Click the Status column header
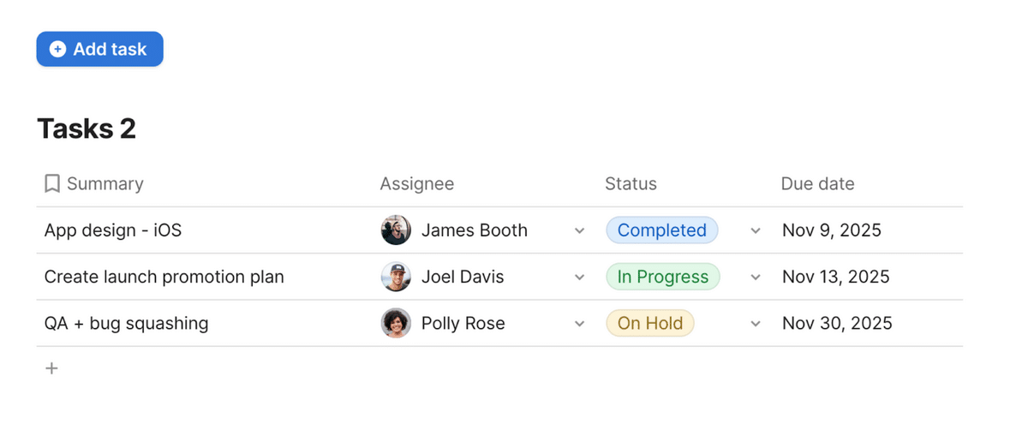Viewport: 1028px width, 436px height. tap(631, 183)
